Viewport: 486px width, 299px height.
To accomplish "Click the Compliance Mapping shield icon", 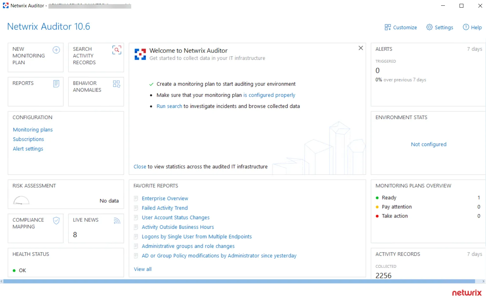I will coord(56,221).
